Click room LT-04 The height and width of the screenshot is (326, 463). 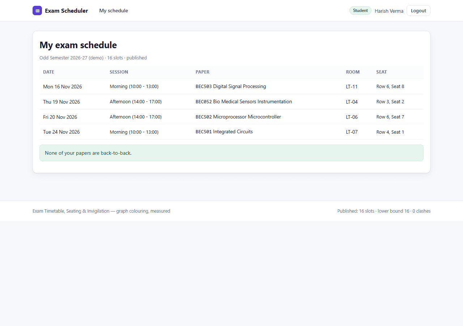[x=352, y=102]
